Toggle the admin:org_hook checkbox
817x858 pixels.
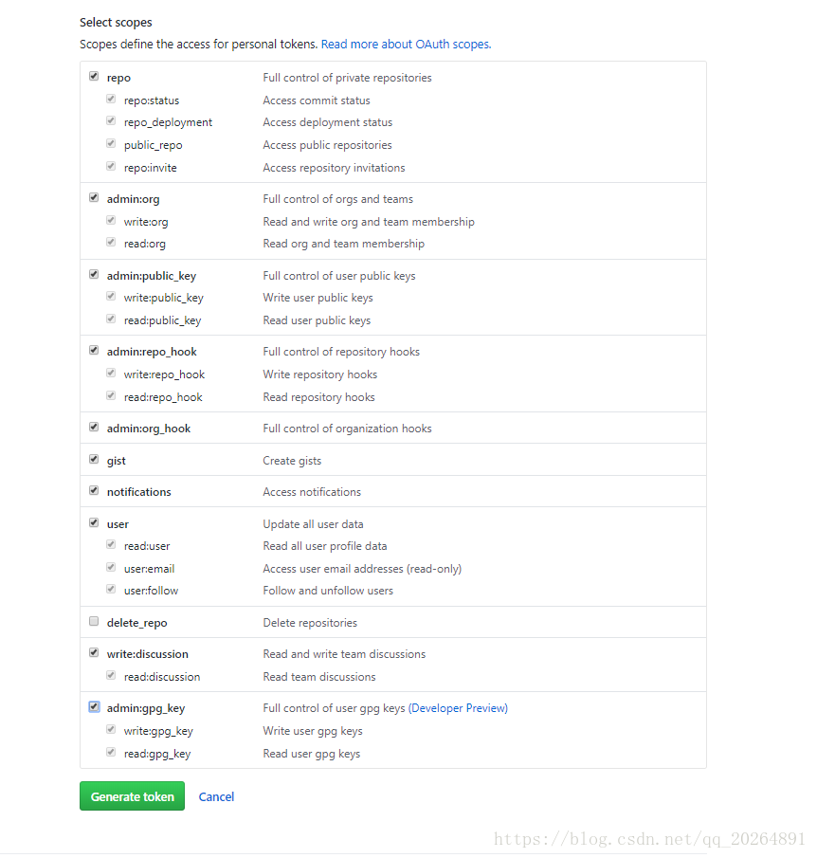coord(94,427)
